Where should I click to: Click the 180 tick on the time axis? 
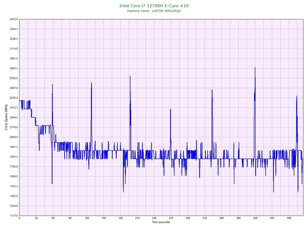[x=120, y=218]
